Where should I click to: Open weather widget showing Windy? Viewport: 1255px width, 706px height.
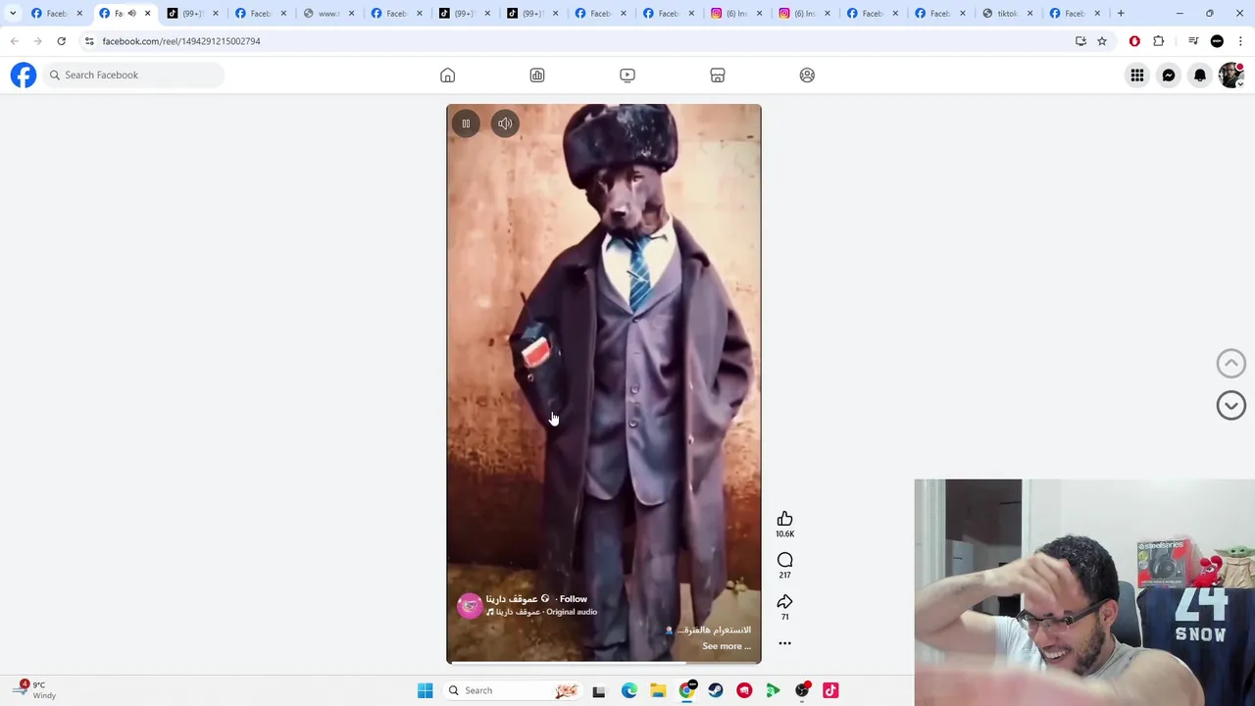[x=33, y=690]
